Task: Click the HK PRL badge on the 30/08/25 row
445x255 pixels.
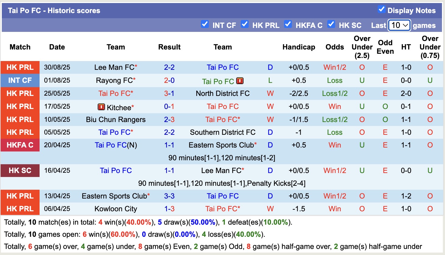Action: tap(20, 67)
